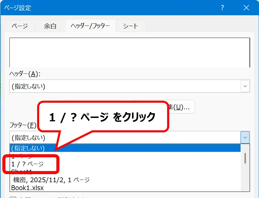
Task: Click the フッター combo box text field
Action: [125, 138]
